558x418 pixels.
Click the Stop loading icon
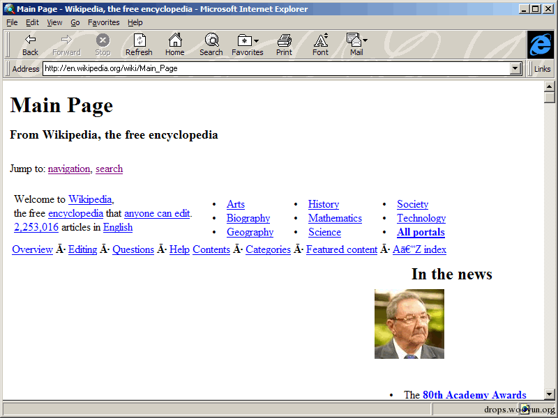coord(103,40)
